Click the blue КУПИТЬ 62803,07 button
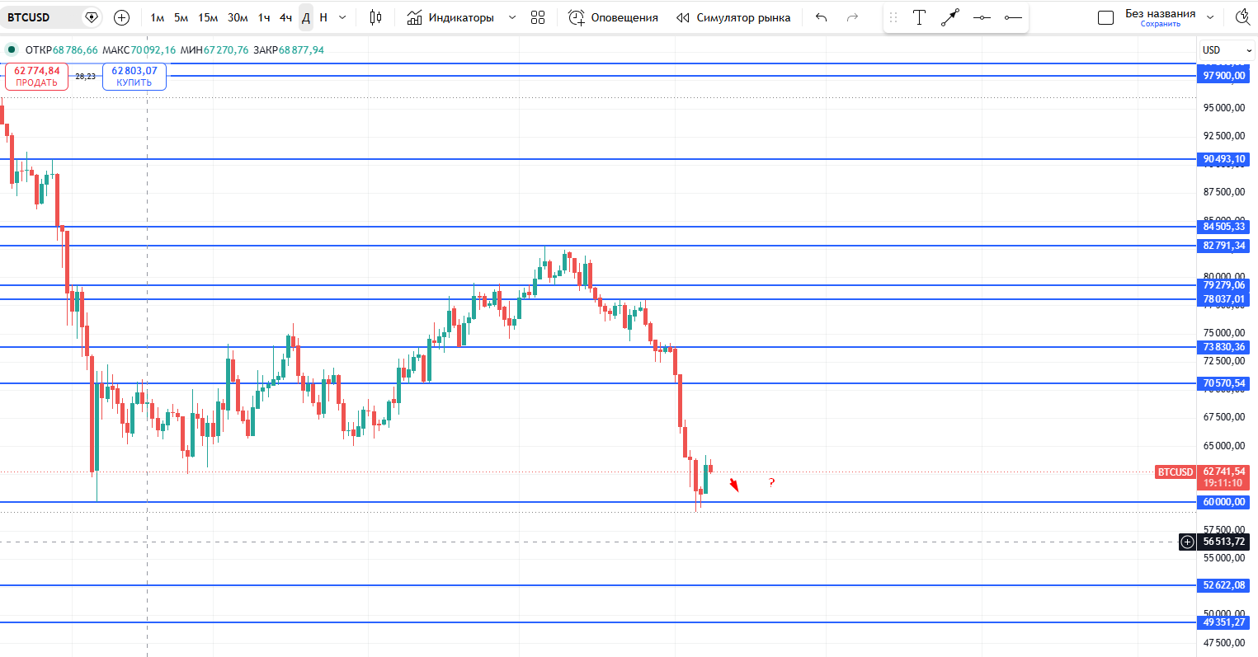This screenshot has width=1258, height=657. click(x=134, y=76)
